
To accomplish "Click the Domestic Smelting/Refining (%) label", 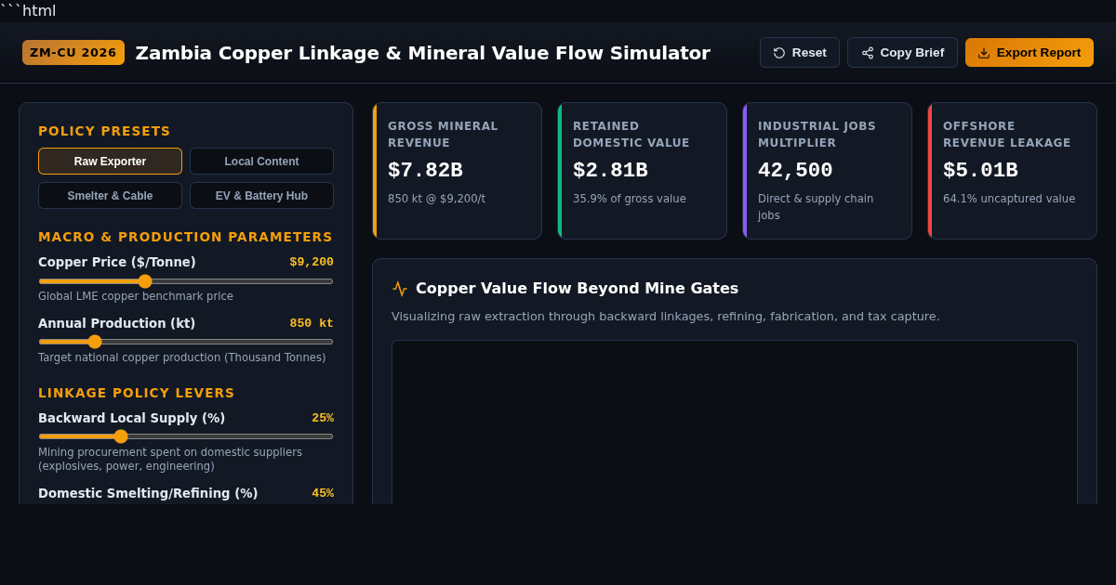I will [x=148, y=493].
